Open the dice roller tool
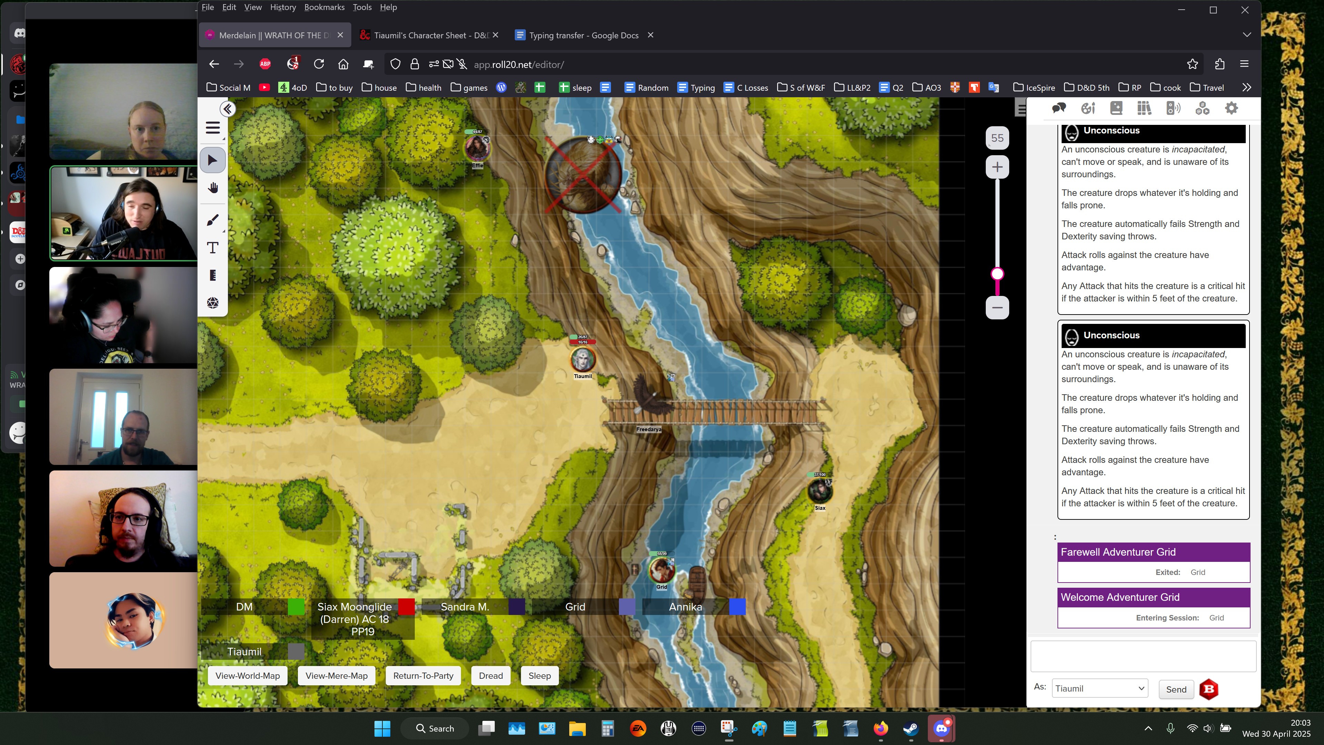 tap(212, 303)
